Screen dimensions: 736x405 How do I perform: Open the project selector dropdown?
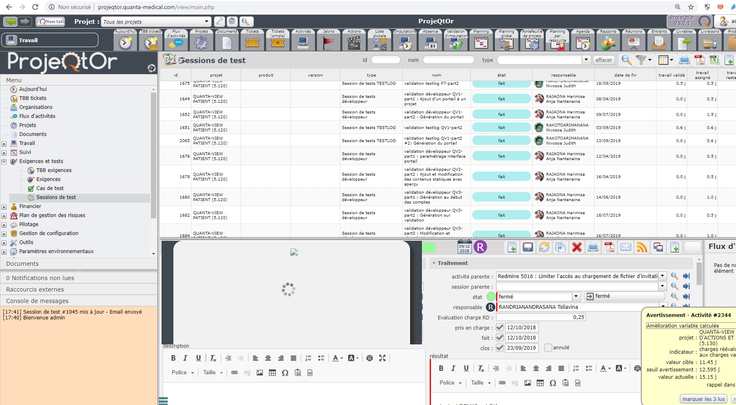pos(207,22)
